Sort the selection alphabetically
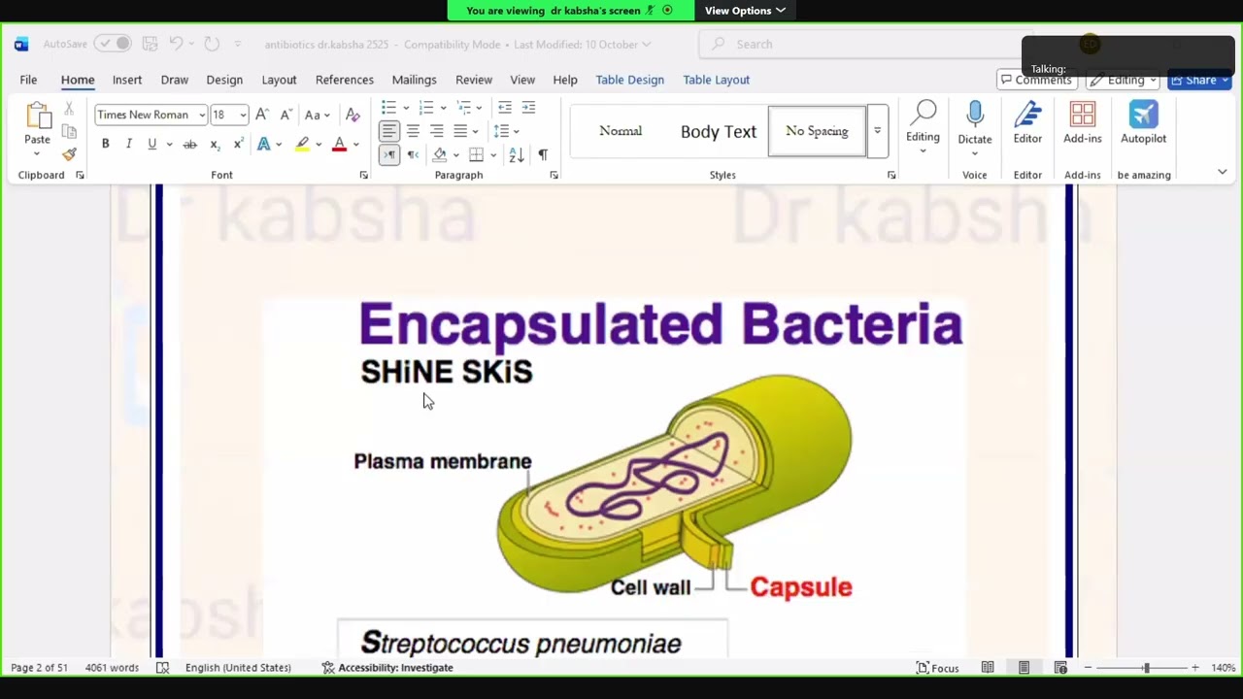 (x=517, y=154)
